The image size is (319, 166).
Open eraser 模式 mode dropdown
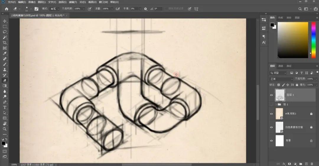[55, 9]
